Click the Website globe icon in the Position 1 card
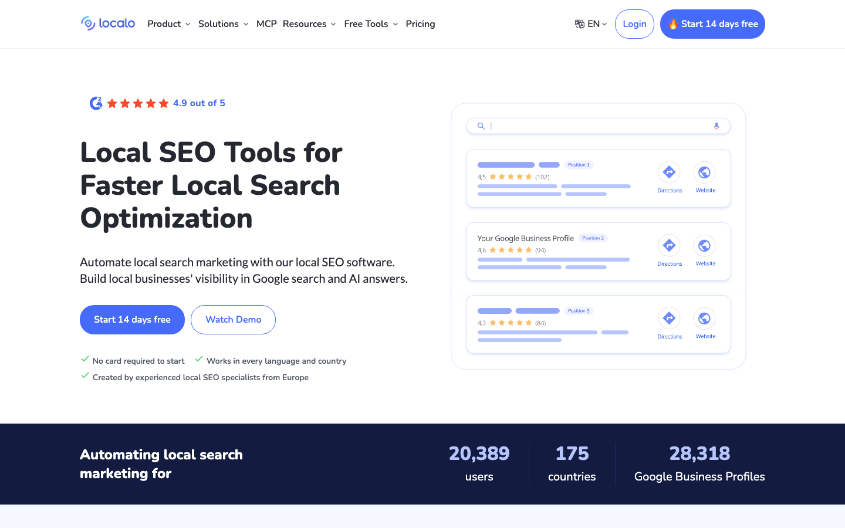The width and height of the screenshot is (845, 528). pos(704,172)
